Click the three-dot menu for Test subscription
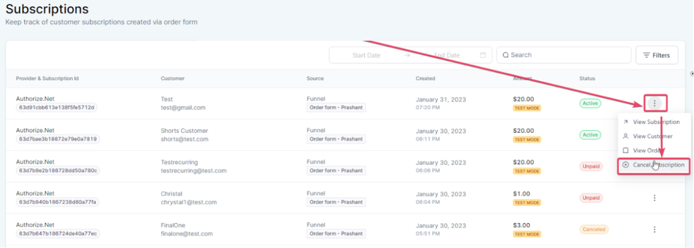Image resolution: width=694 pixels, height=248 pixels. (x=655, y=103)
